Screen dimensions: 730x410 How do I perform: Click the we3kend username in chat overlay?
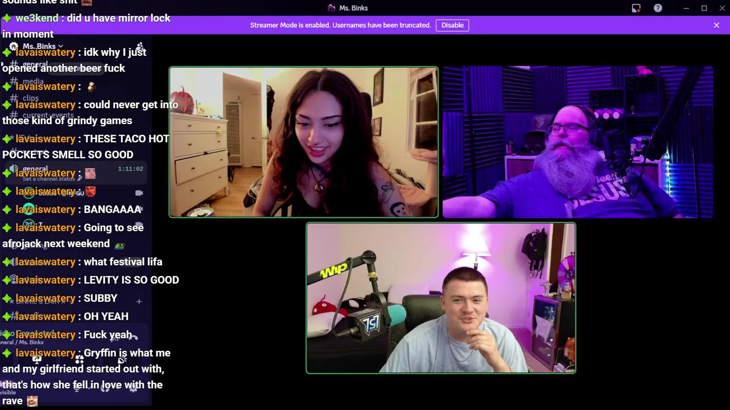click(x=36, y=18)
